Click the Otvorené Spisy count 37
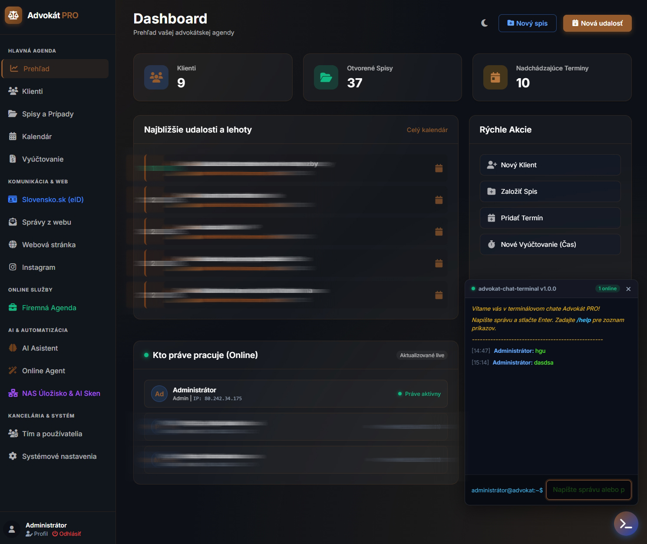 [x=355, y=83]
